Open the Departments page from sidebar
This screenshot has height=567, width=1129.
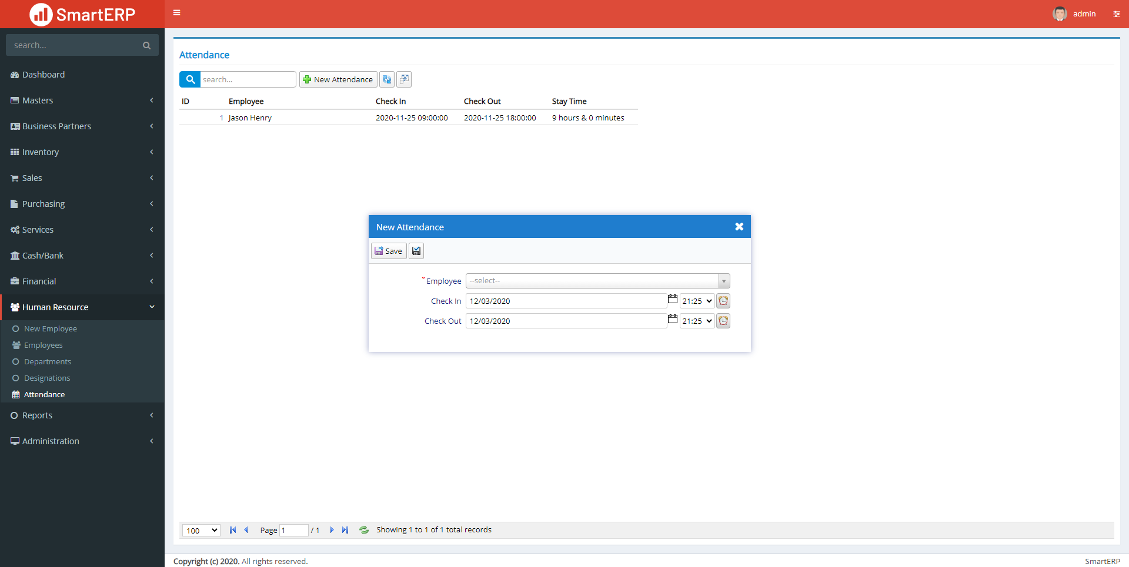pos(48,361)
